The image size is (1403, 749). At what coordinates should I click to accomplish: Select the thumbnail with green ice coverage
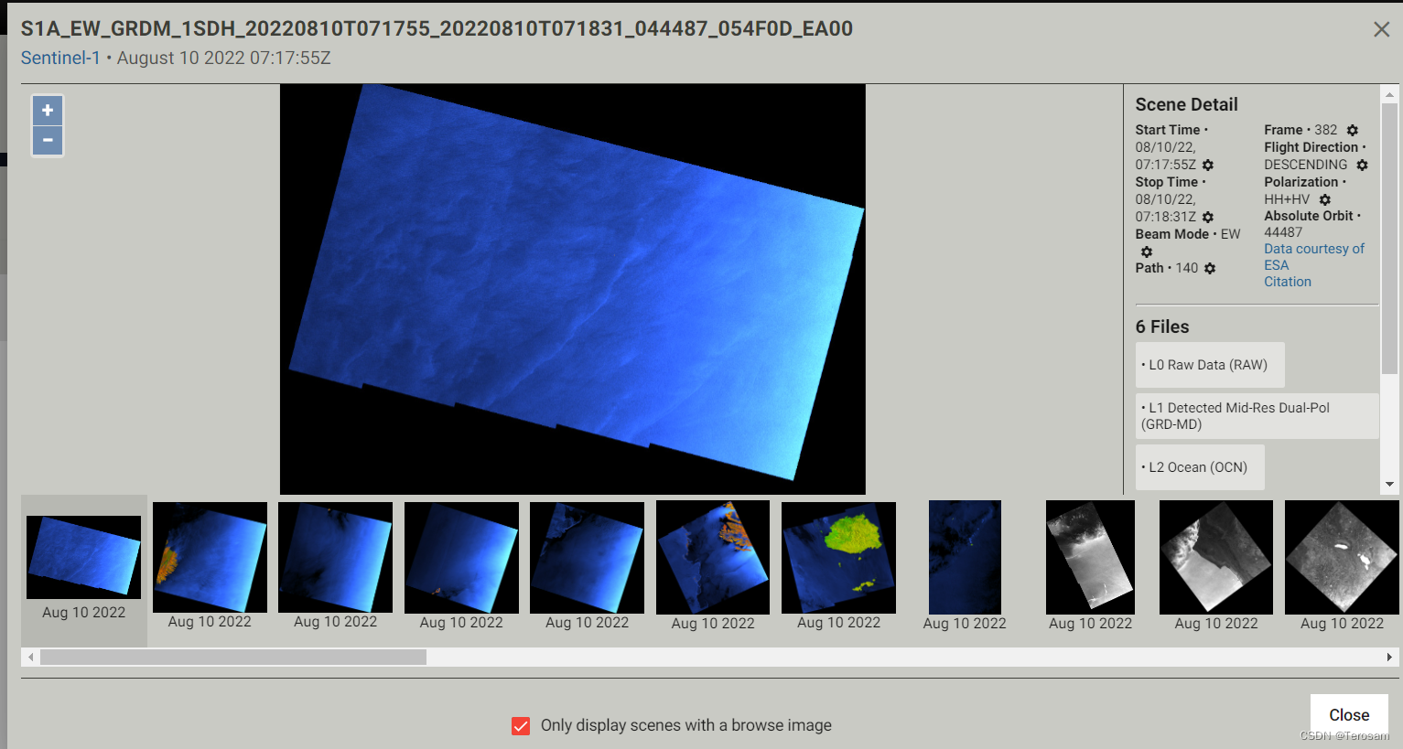[x=838, y=557]
